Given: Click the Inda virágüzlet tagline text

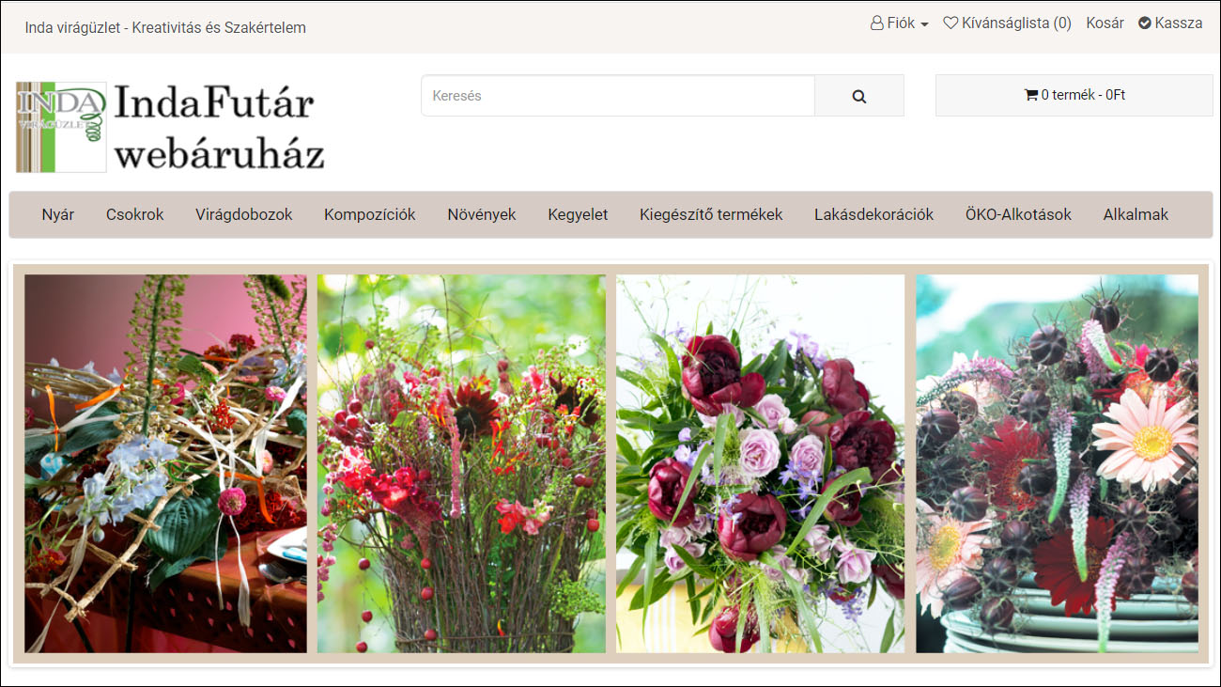Looking at the screenshot, I should click(165, 27).
